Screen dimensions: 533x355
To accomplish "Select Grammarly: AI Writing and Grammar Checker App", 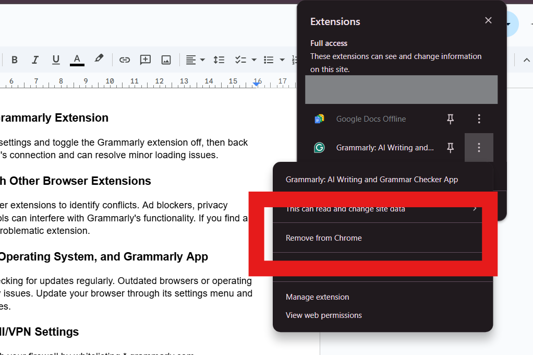I will (x=372, y=180).
